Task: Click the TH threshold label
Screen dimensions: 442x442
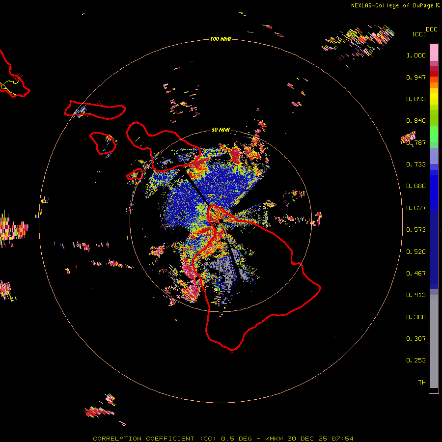Action: tap(422, 383)
